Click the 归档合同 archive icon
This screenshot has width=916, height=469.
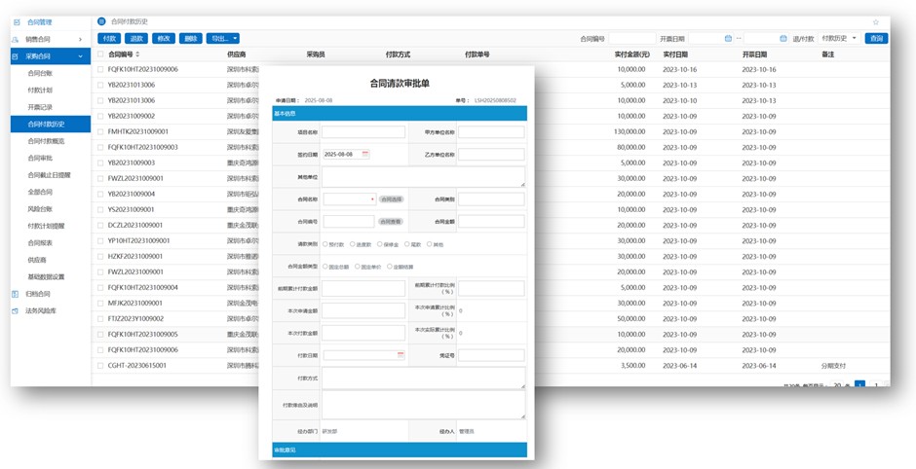tap(16, 294)
